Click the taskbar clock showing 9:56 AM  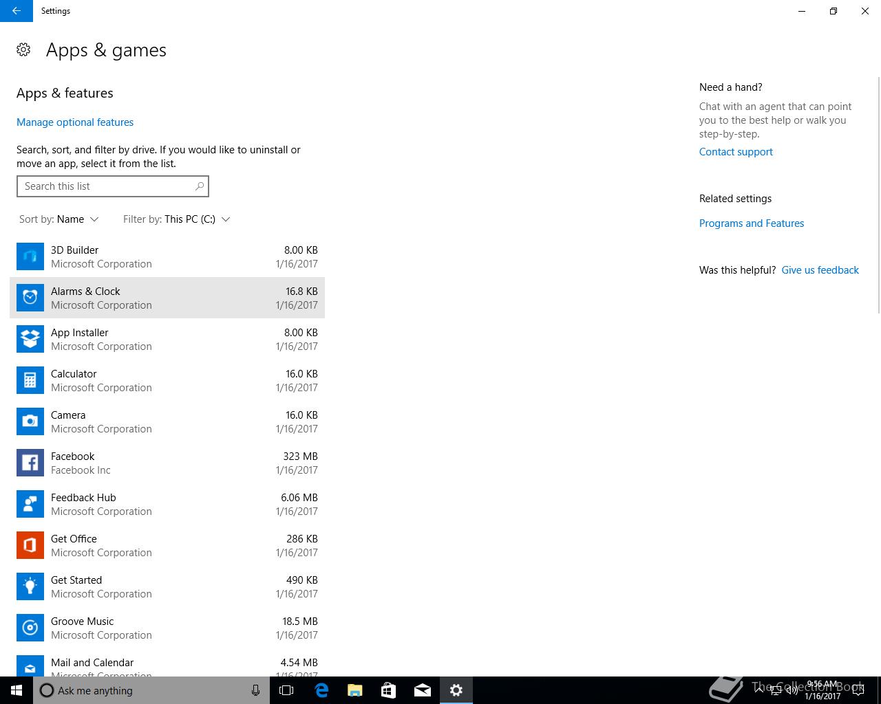pyautogui.click(x=822, y=690)
